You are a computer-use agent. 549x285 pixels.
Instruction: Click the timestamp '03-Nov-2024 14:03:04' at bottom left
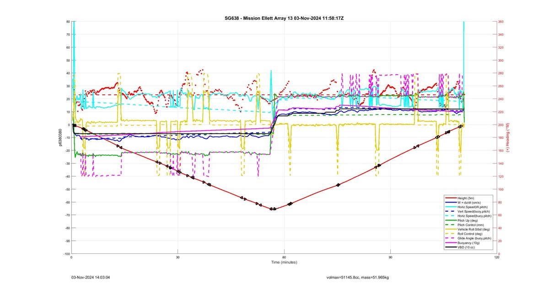pyautogui.click(x=91, y=277)
